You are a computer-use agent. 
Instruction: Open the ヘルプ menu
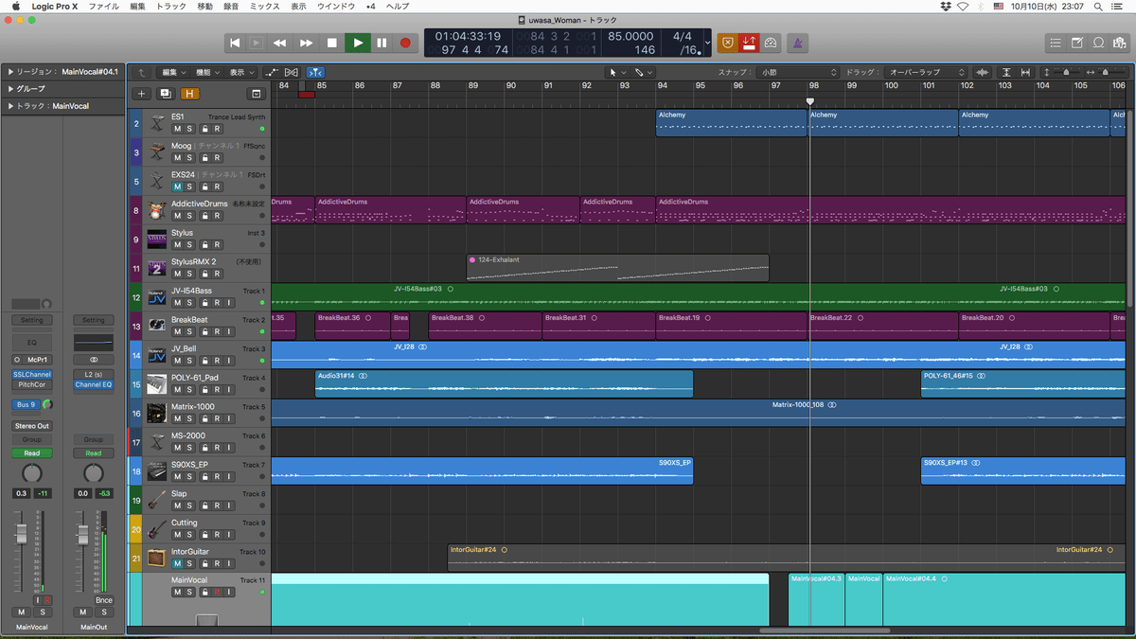[x=399, y=7]
